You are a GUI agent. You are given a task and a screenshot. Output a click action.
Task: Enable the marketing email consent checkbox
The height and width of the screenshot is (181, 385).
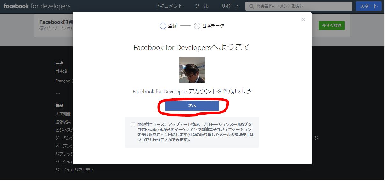[x=133, y=125]
